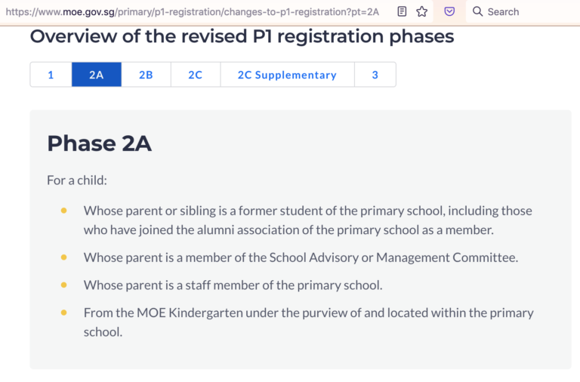This screenshot has width=580, height=382.
Task: Click the Overview of revised P1 registration heading
Action: [x=242, y=36]
